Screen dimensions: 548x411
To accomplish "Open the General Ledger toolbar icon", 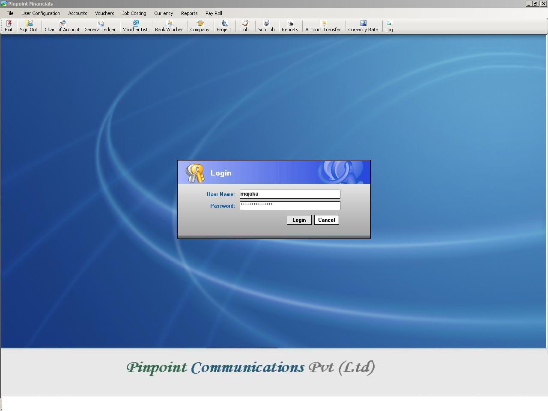I will tap(100, 26).
